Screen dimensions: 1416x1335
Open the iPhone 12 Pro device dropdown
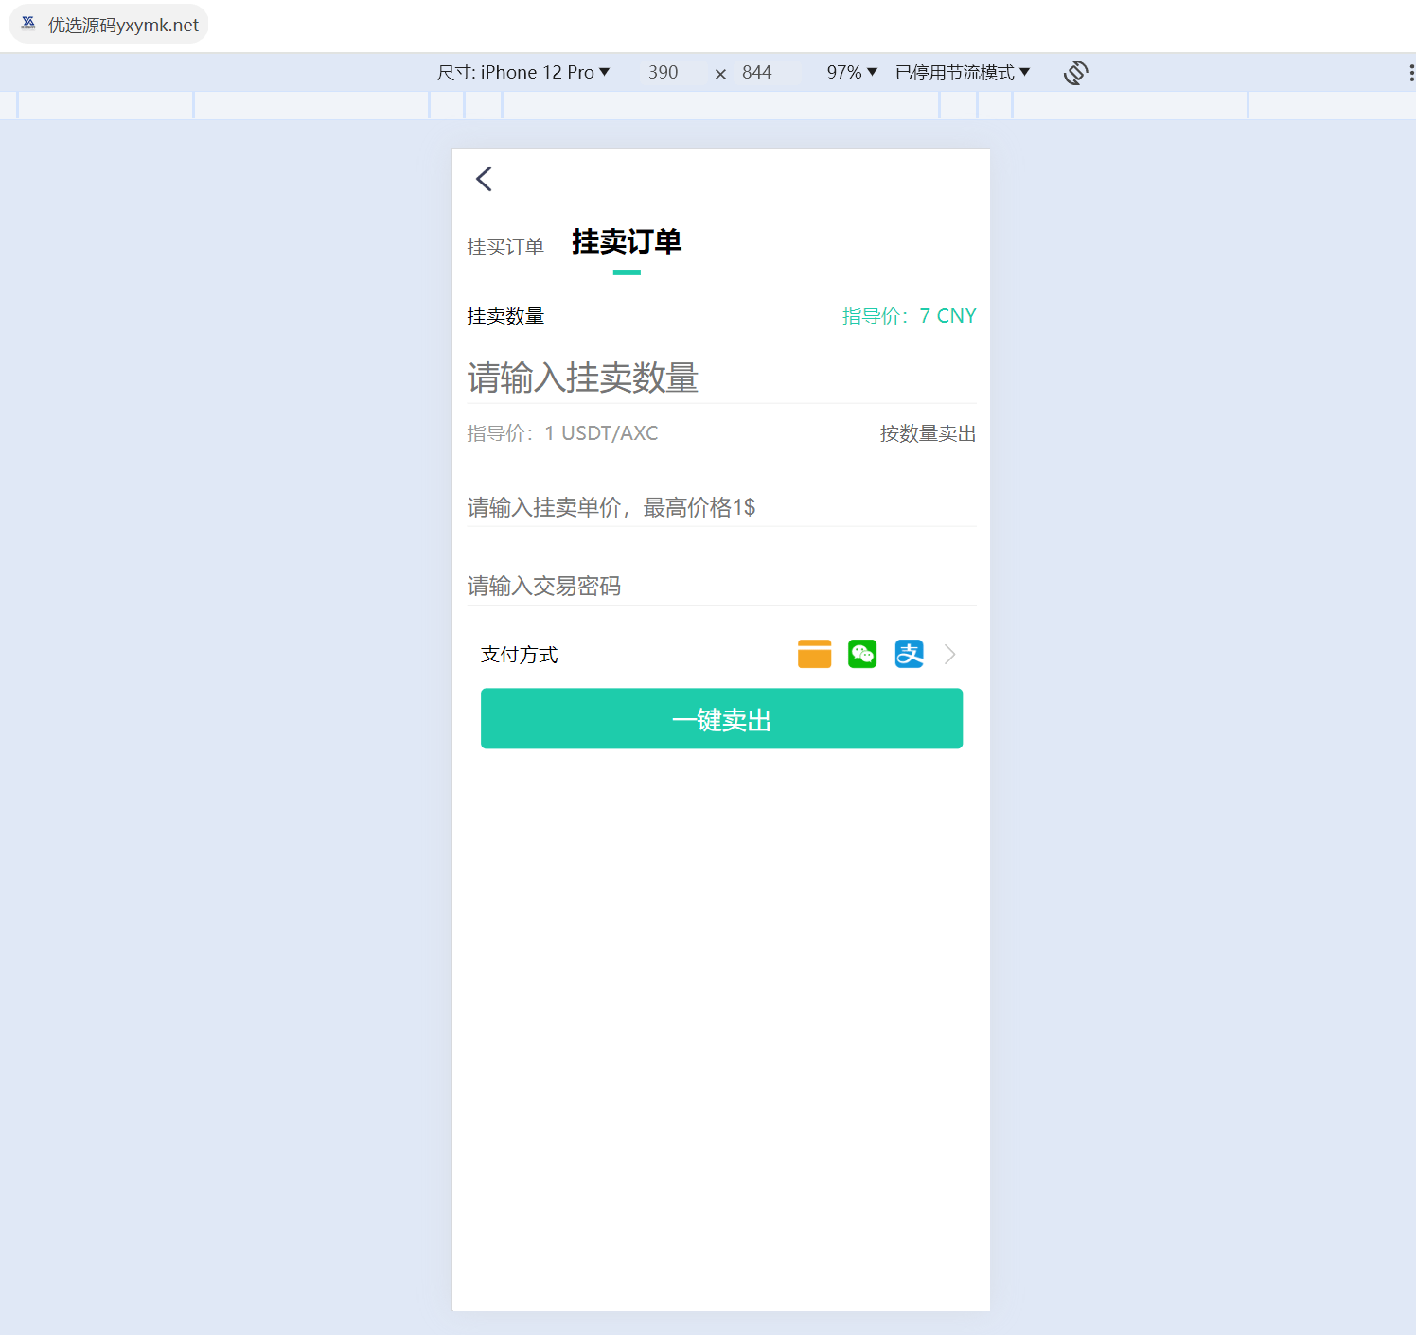[x=523, y=73]
